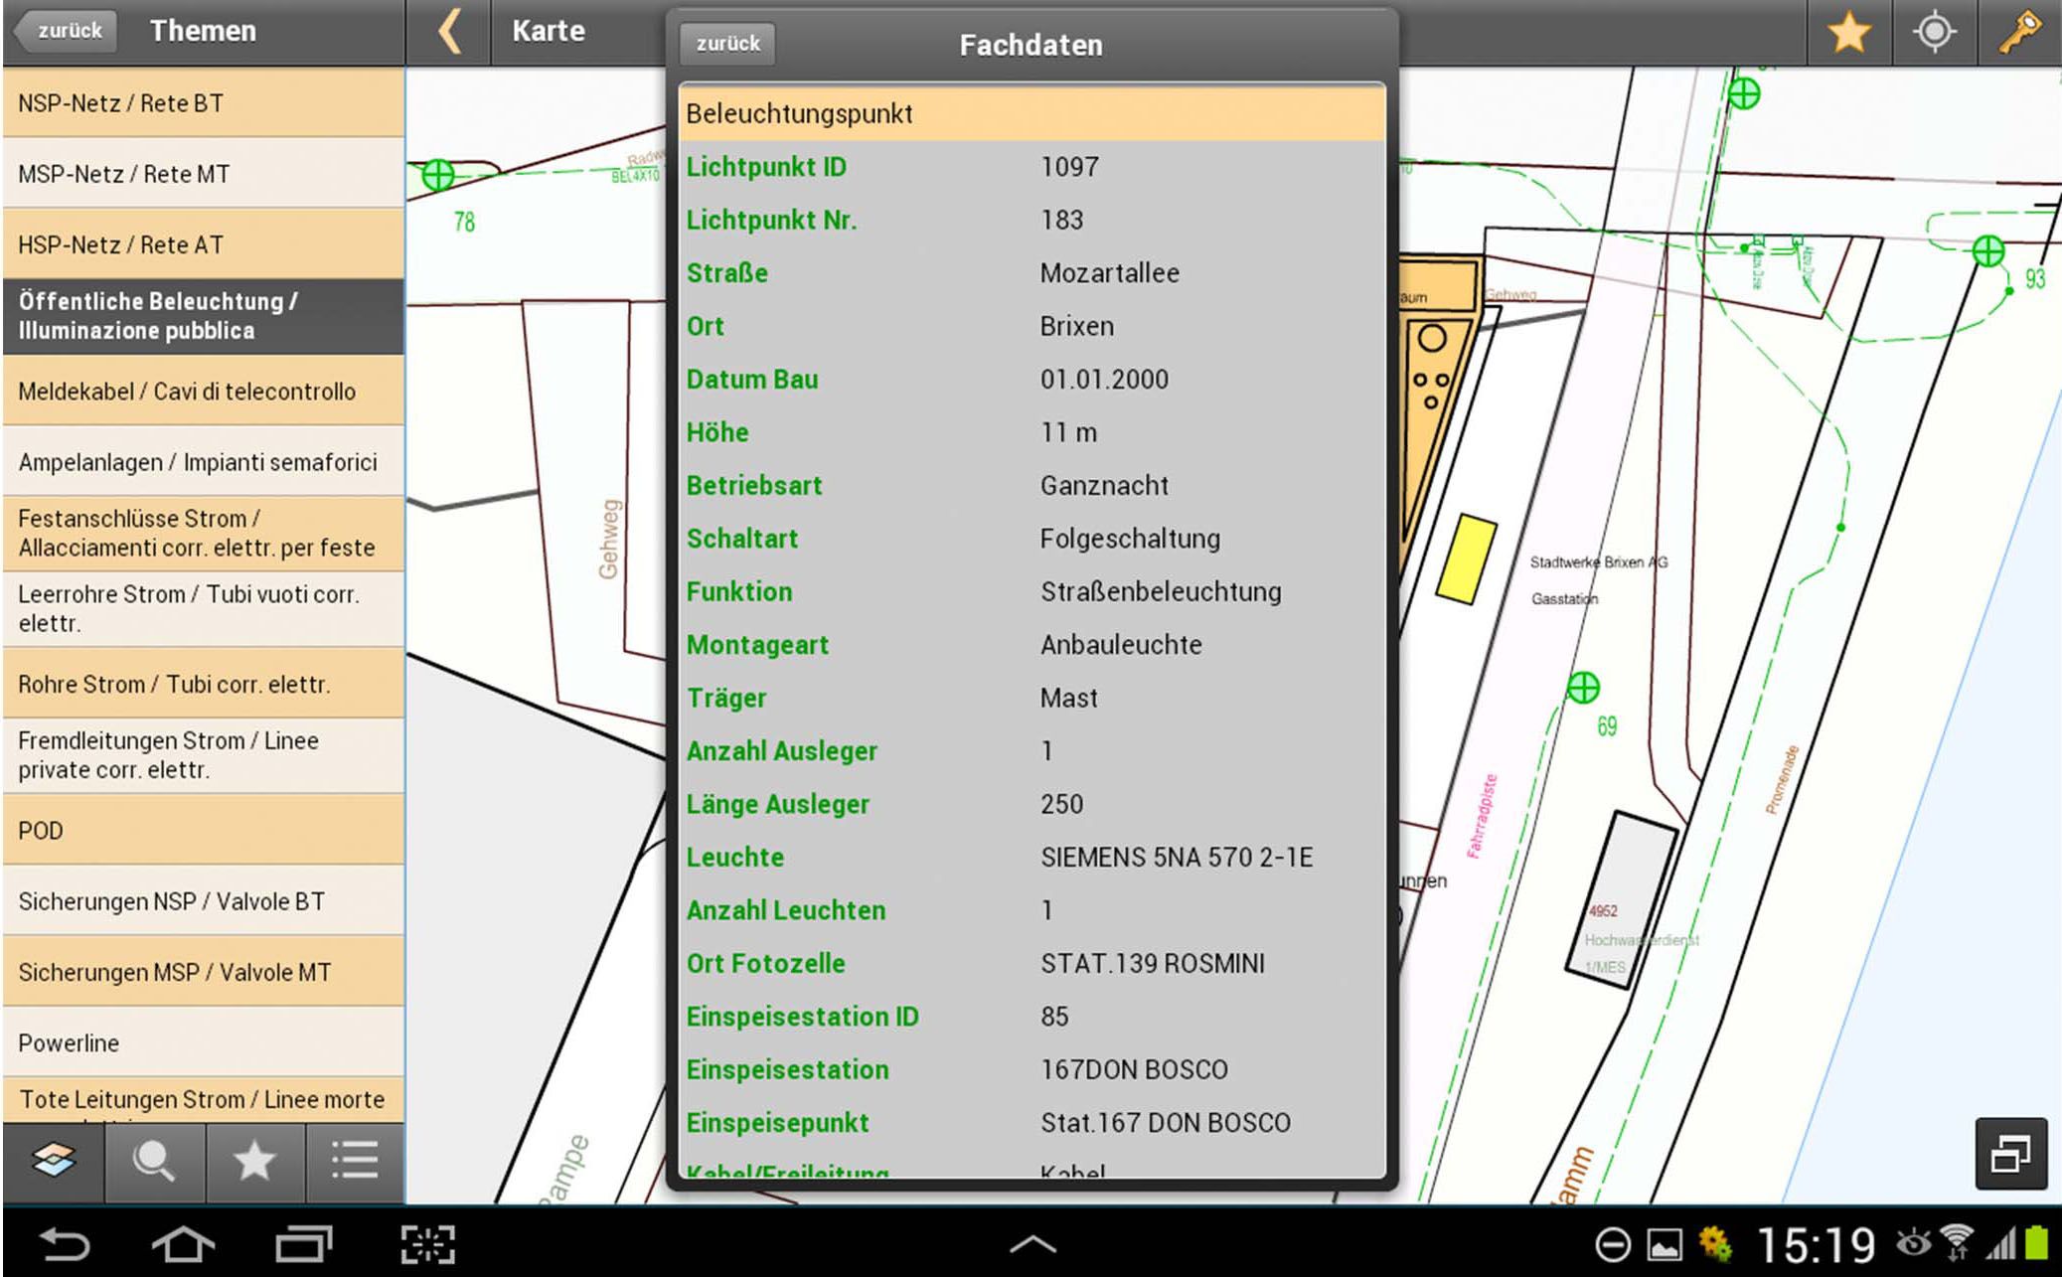The width and height of the screenshot is (2062, 1277).
Task: Collapse side panel with orange left chevron
Action: (449, 31)
